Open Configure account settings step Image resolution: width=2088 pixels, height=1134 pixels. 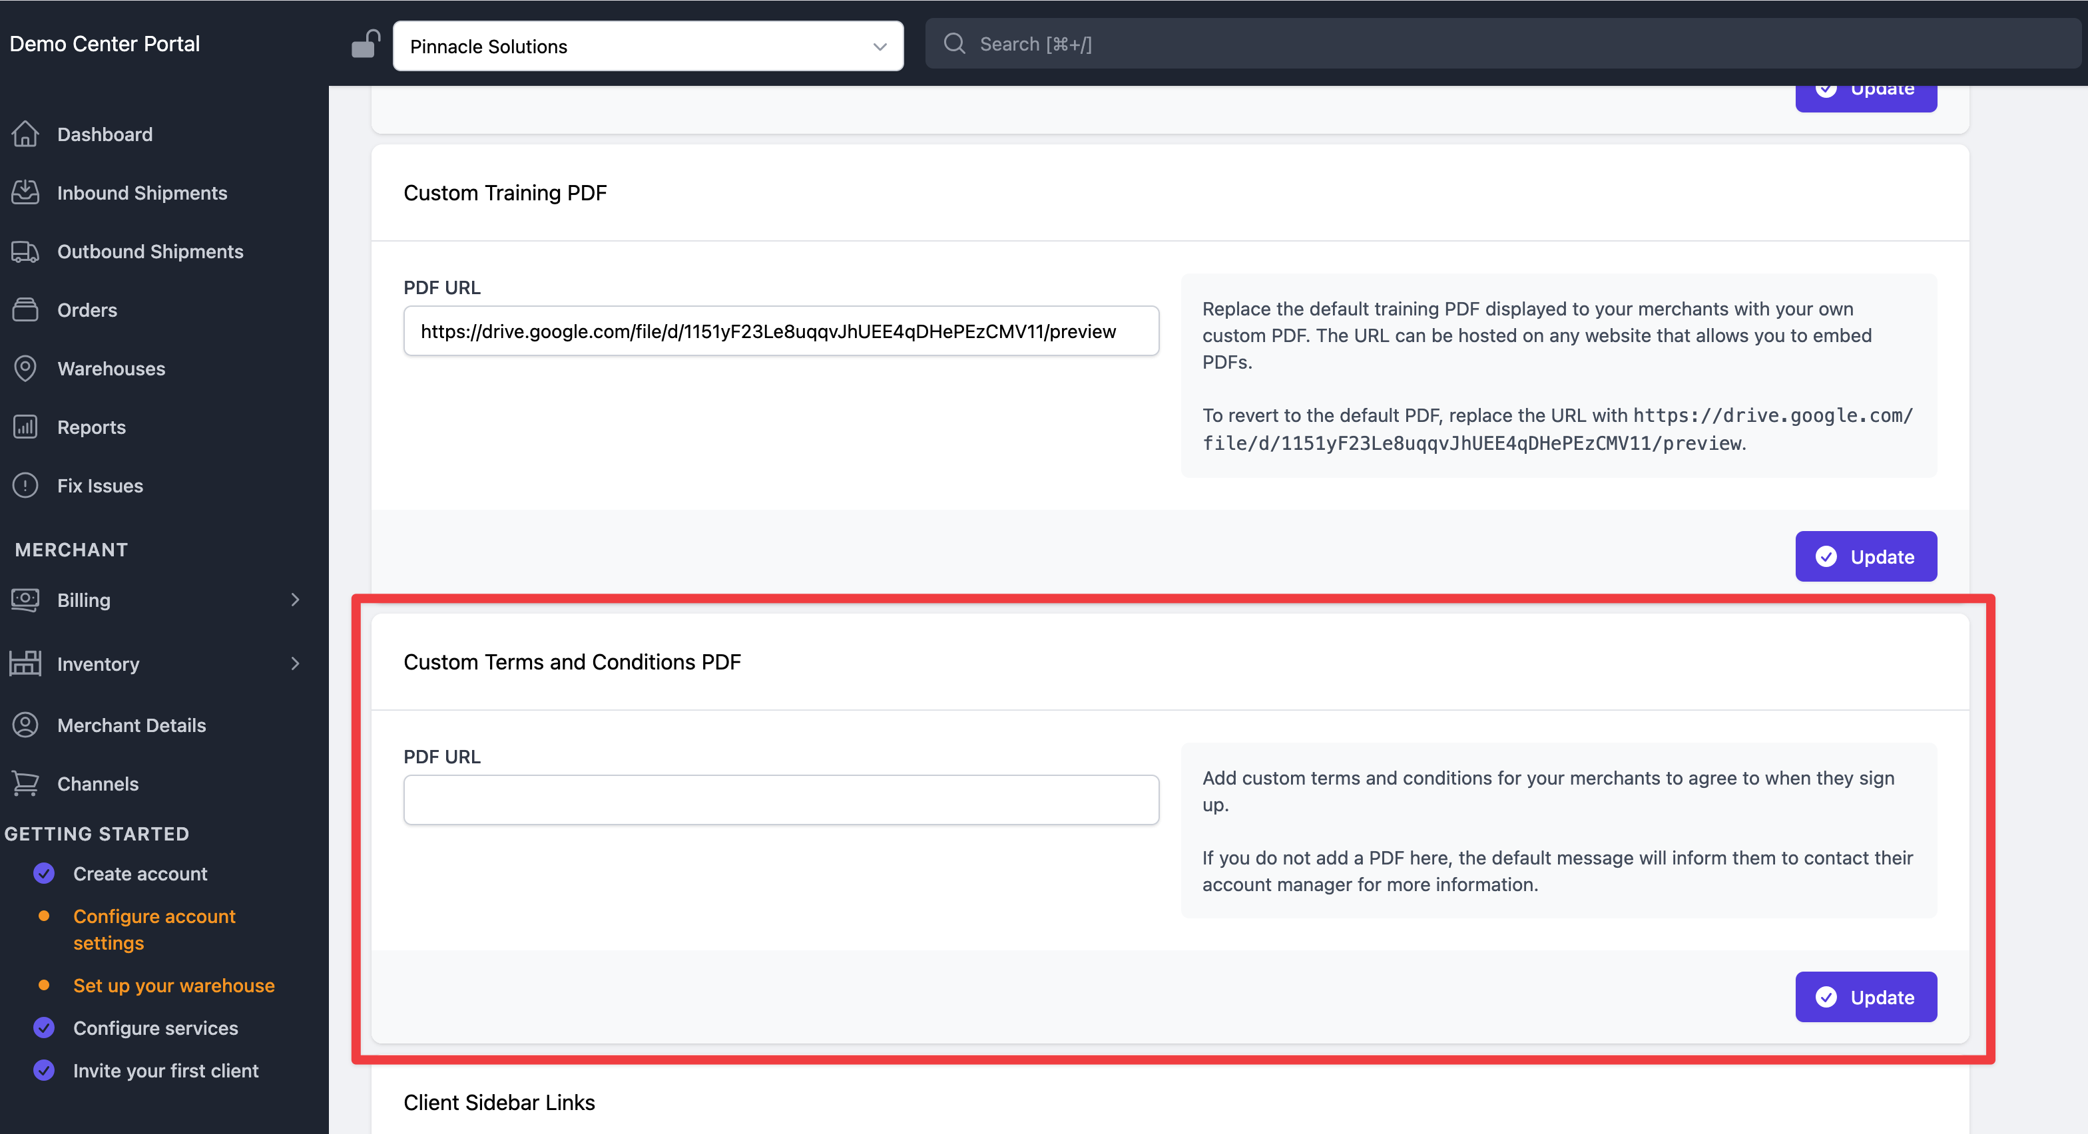click(x=154, y=930)
